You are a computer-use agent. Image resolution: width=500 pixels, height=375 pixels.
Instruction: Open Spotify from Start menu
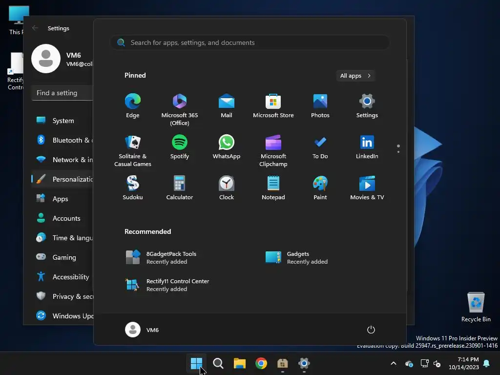click(180, 147)
